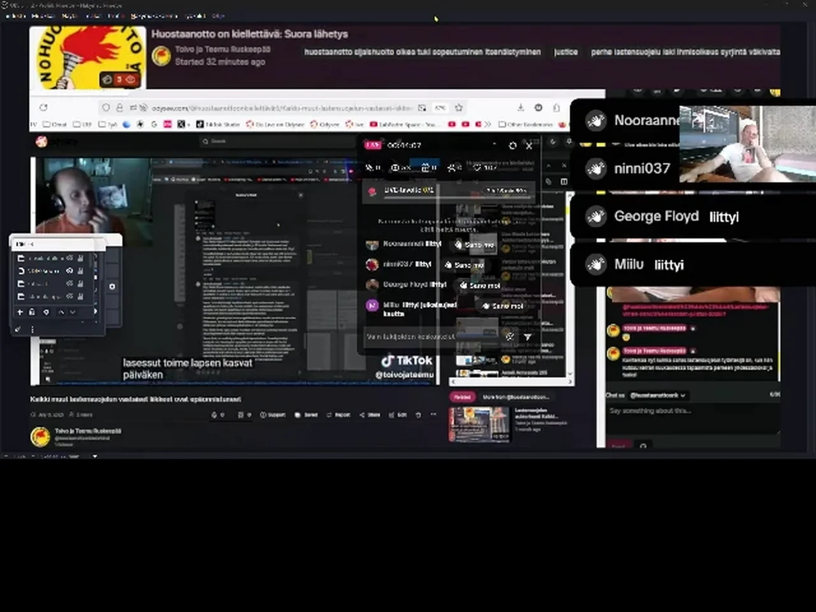The image size is (816, 612).
Task: Click the webcam overlay of man in white shirt
Action: tap(747, 144)
